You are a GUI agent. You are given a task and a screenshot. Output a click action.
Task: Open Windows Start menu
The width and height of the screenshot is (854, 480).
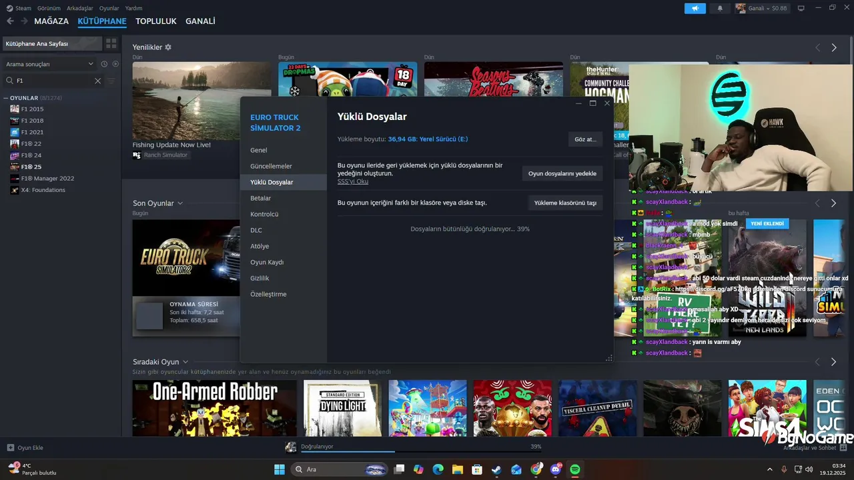(279, 469)
